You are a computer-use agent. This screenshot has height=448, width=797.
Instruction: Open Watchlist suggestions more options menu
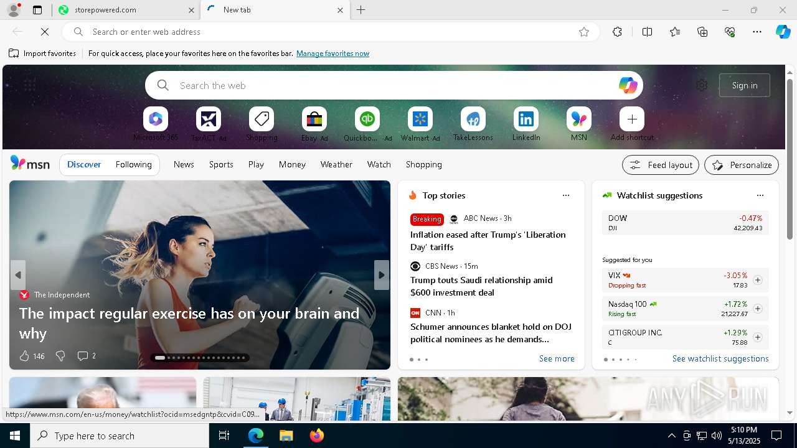coord(760,195)
